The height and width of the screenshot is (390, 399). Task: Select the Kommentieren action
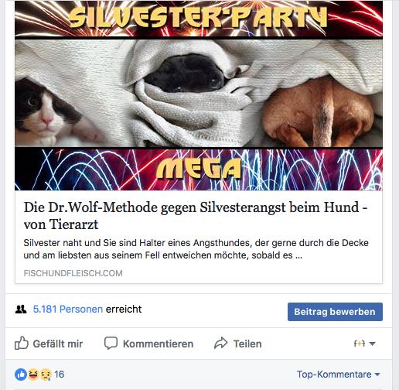point(158,344)
